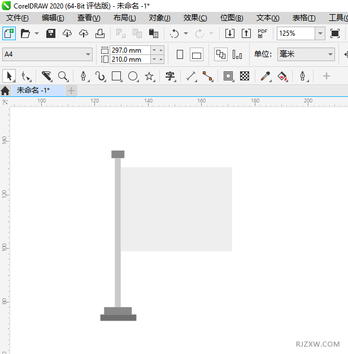The image size is (348, 354).
Task: Select the Artistic Media tool
Action: (x=100, y=76)
